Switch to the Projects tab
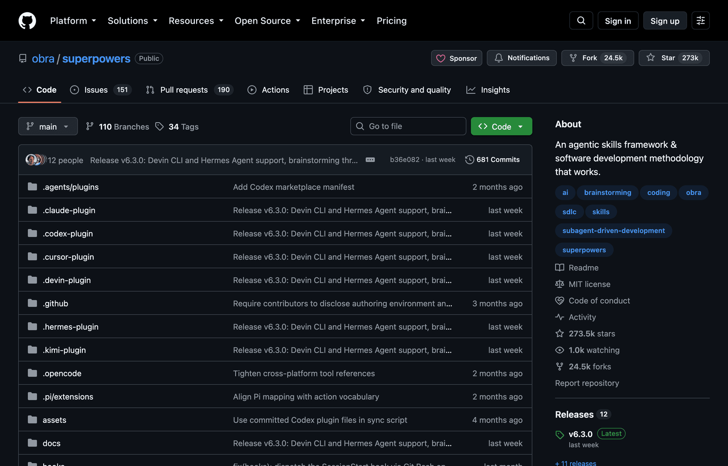Screen dimensions: 728x466 coord(326,90)
